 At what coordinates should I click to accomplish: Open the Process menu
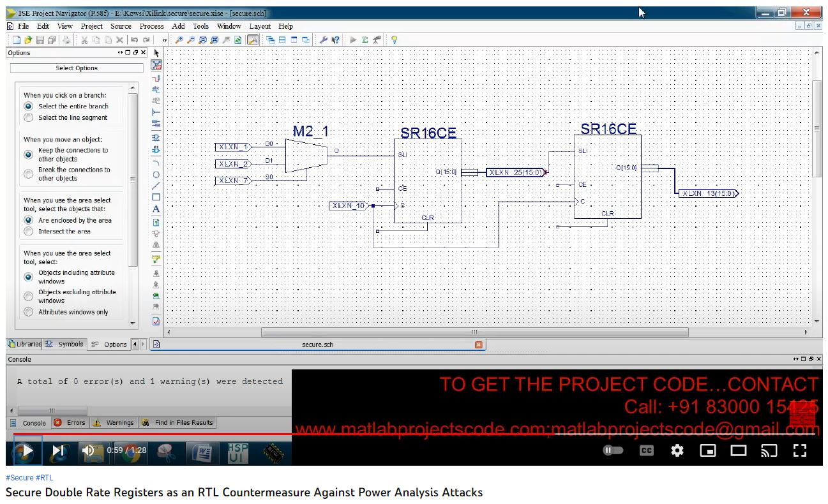click(x=151, y=26)
